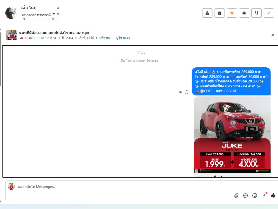Open the มอบหมายการสนทนานี้ assignment dropdown

[38, 15]
